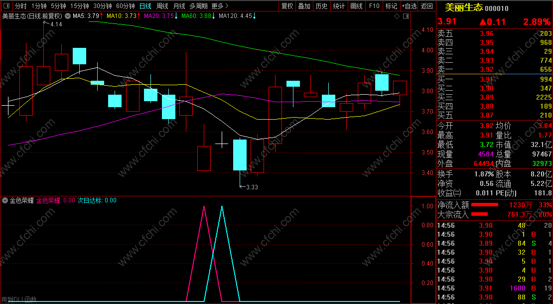Click the 净流入额 red bar
Viewport: 553px width, 304px height.
485,205
